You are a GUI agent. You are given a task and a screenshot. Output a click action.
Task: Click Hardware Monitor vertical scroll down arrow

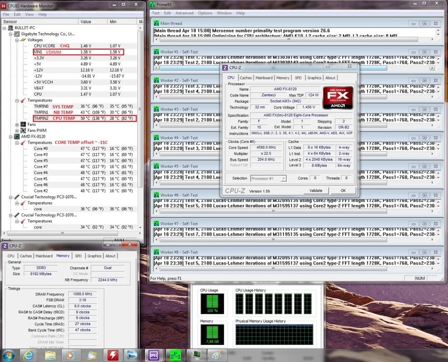140,227
